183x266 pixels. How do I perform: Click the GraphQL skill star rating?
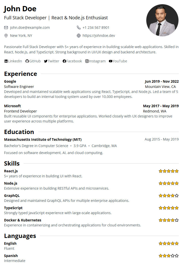(169, 196)
